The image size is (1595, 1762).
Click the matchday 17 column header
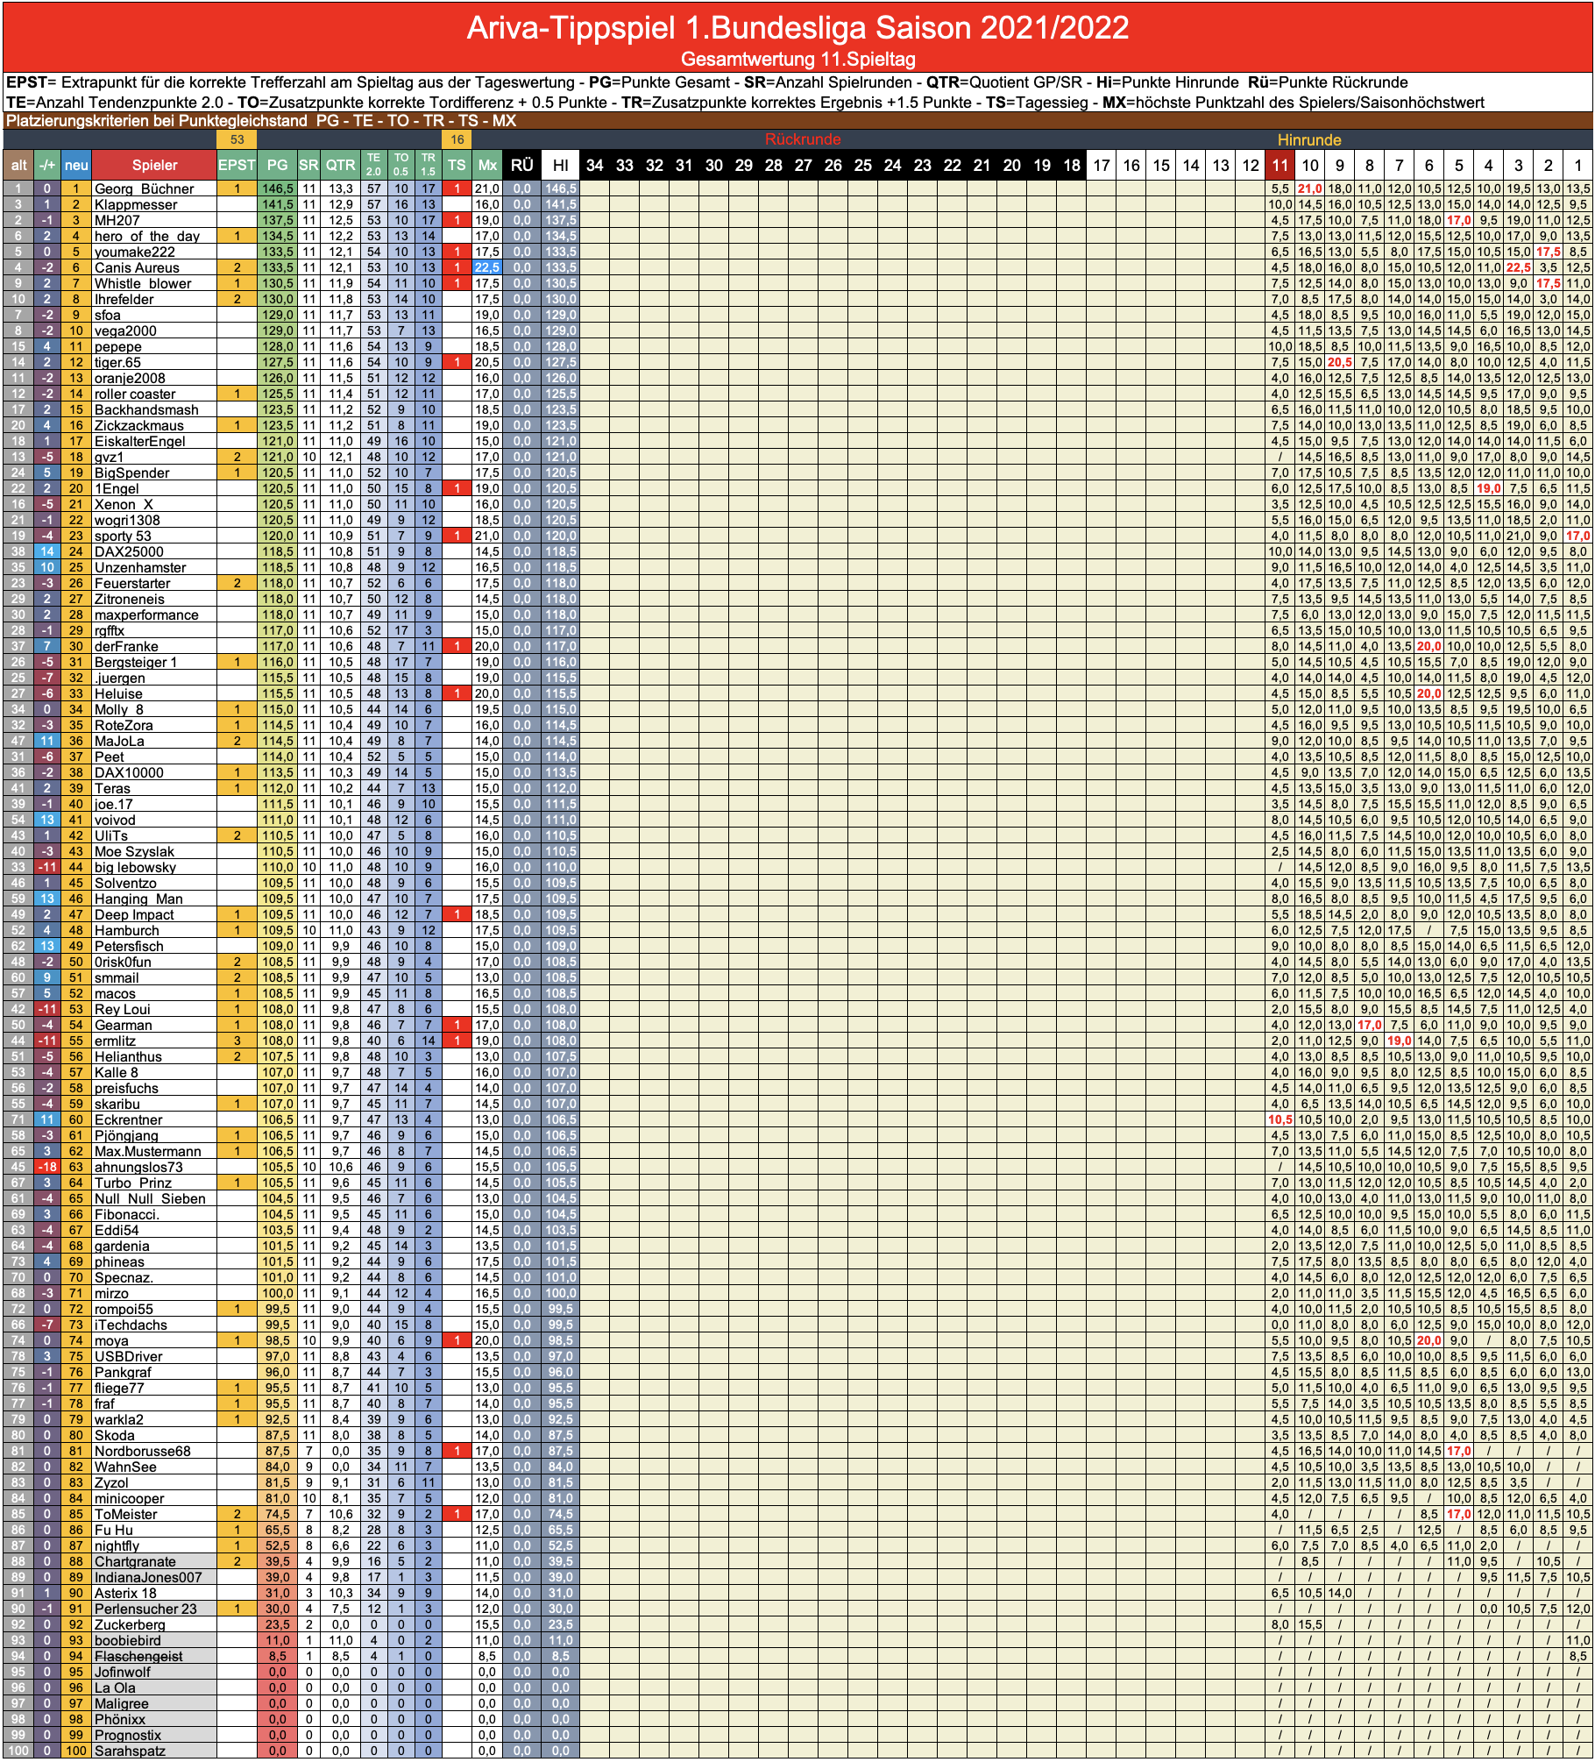[x=1102, y=165]
